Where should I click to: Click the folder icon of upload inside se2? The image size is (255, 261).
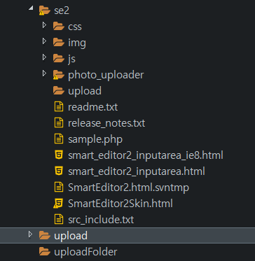(59, 91)
